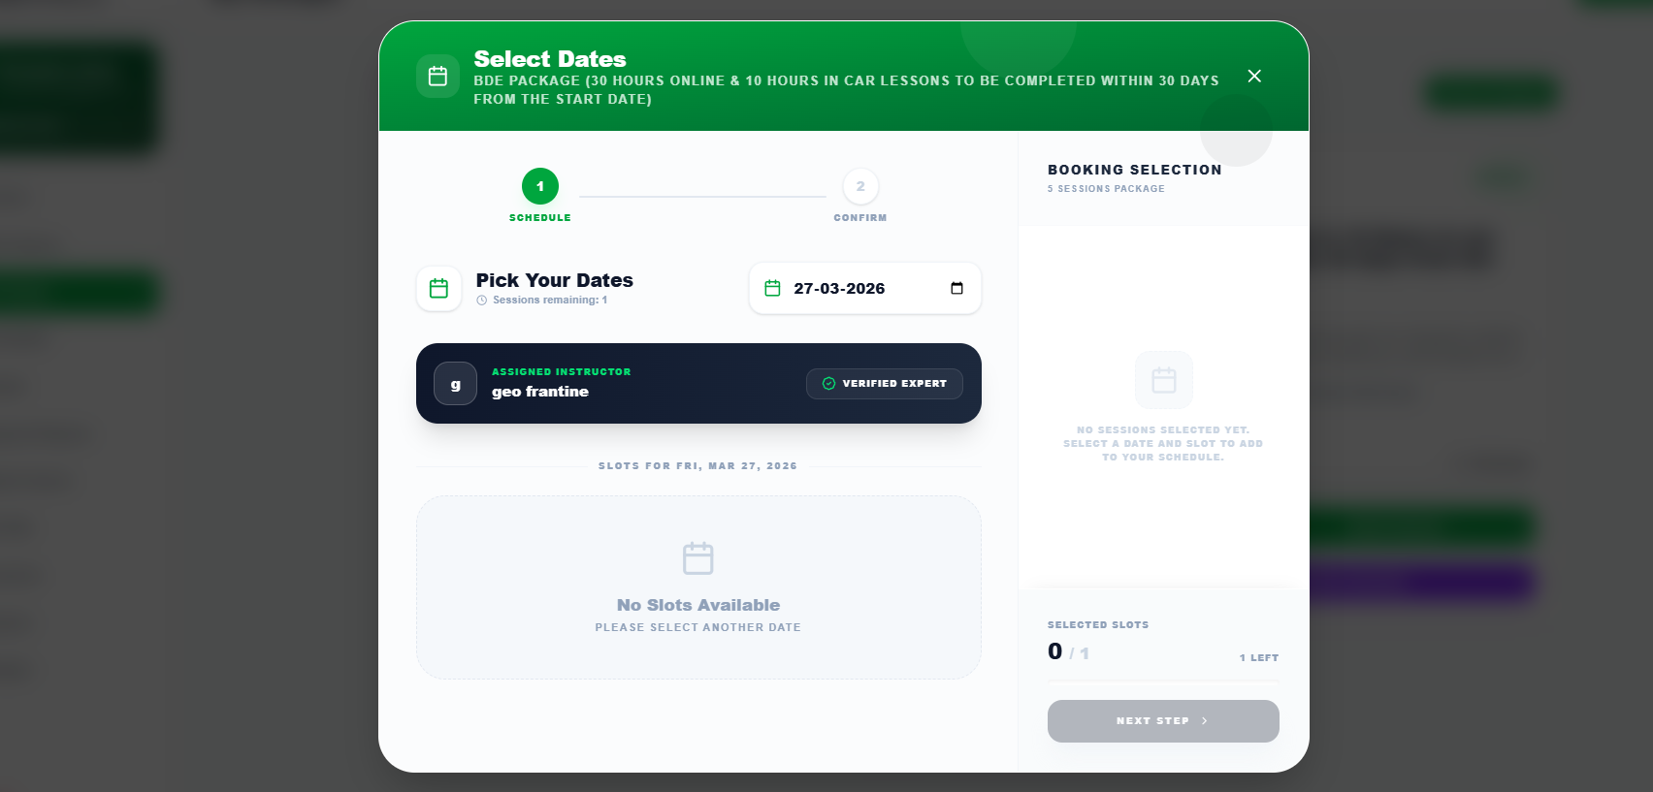The width and height of the screenshot is (1653, 792).
Task: Go to step 2 Confirm circle
Action: coord(860,186)
